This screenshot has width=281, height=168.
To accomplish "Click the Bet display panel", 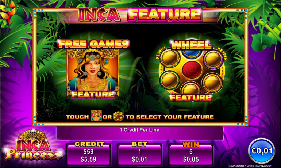I will tap(140, 154).
